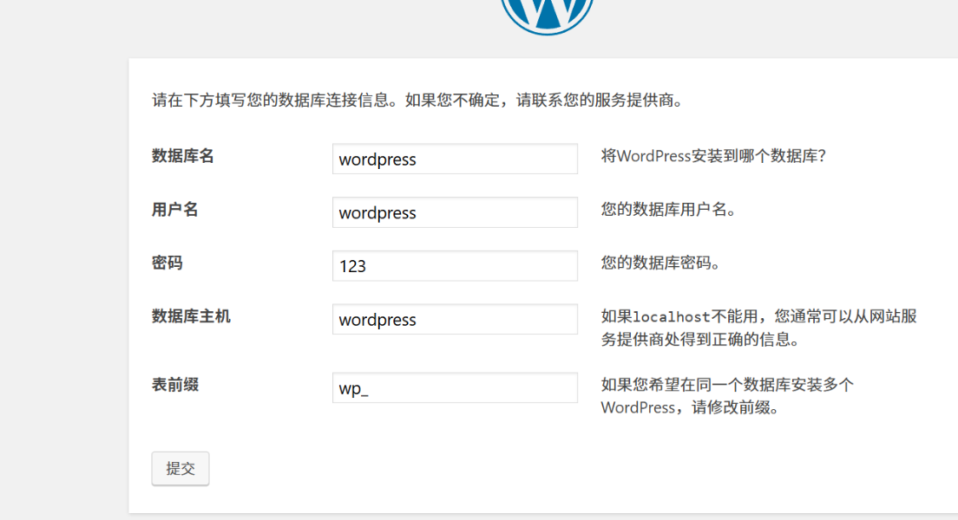
Task: Focus the 表前缀 field with wp_
Action: pos(455,387)
